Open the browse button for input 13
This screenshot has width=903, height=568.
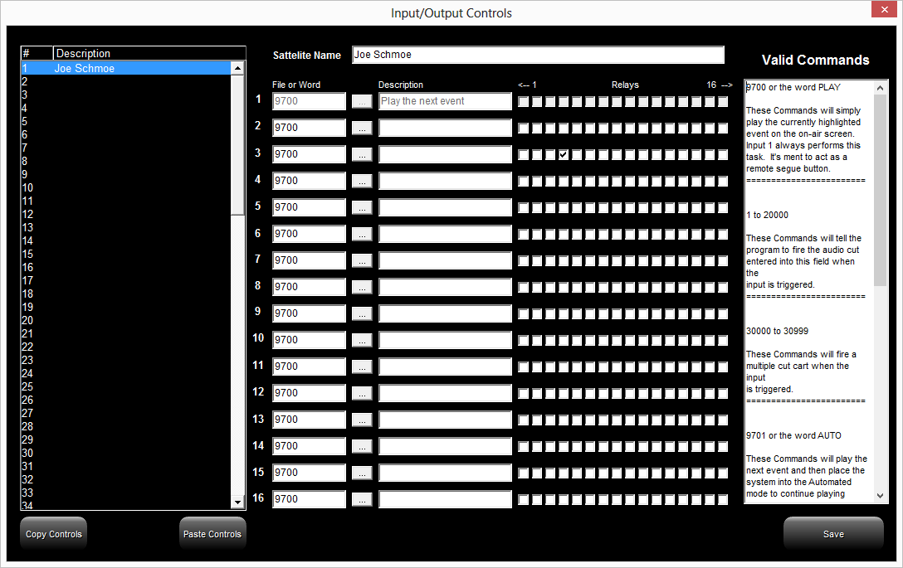click(x=362, y=420)
